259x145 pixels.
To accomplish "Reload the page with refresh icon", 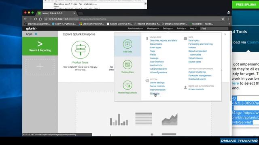I will click(35, 19).
